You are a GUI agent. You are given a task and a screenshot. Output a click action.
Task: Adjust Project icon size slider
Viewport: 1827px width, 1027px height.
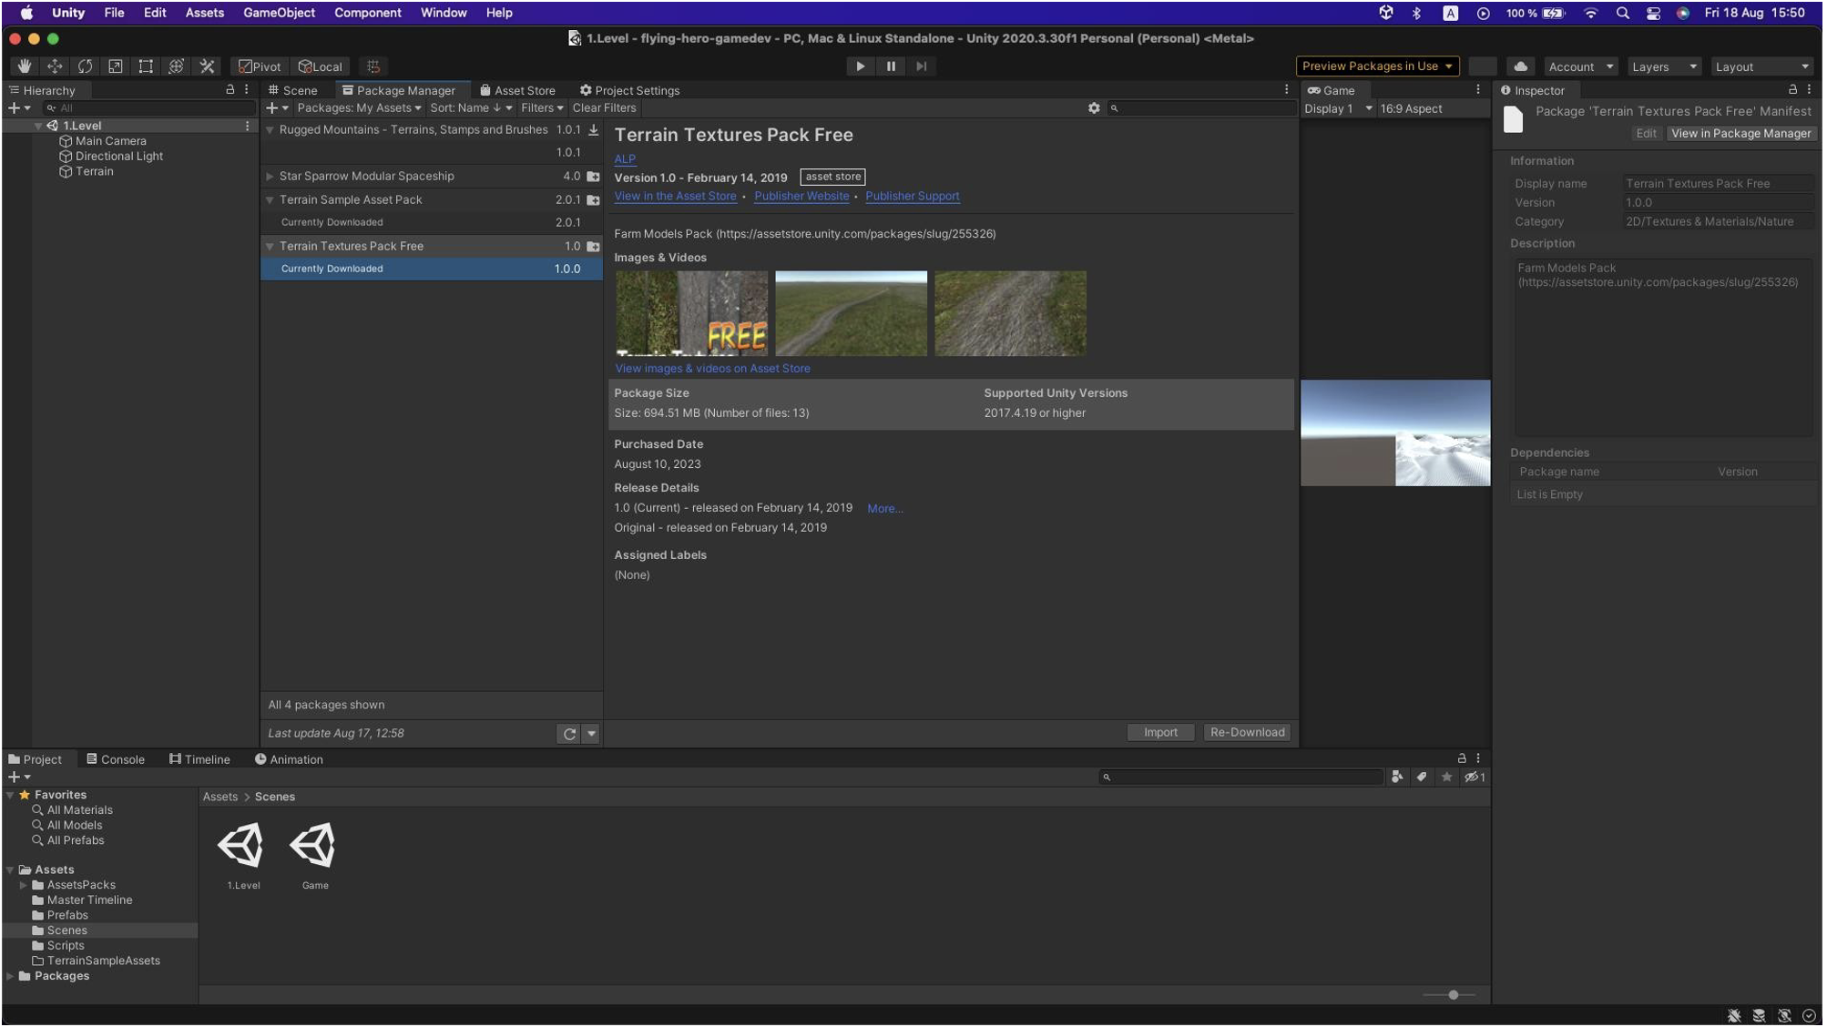pos(1454,996)
